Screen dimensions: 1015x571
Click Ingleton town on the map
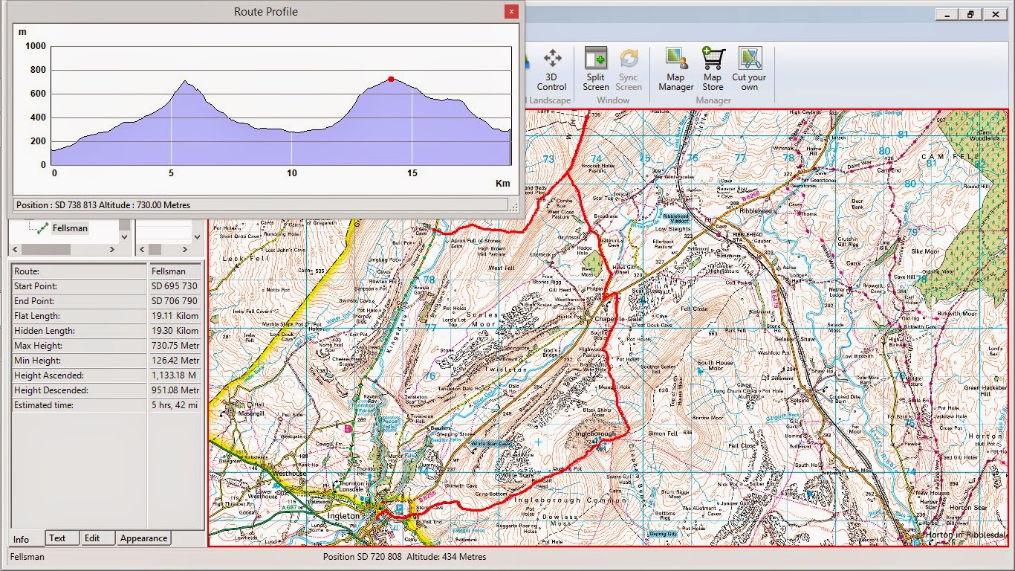click(x=343, y=515)
